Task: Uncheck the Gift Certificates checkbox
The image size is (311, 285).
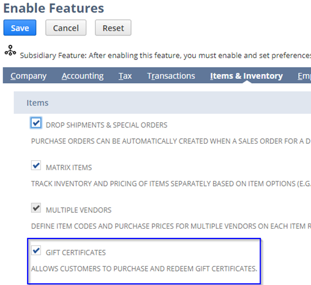Action: 36,250
